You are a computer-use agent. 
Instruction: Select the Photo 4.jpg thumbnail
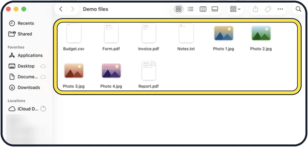[111, 71]
